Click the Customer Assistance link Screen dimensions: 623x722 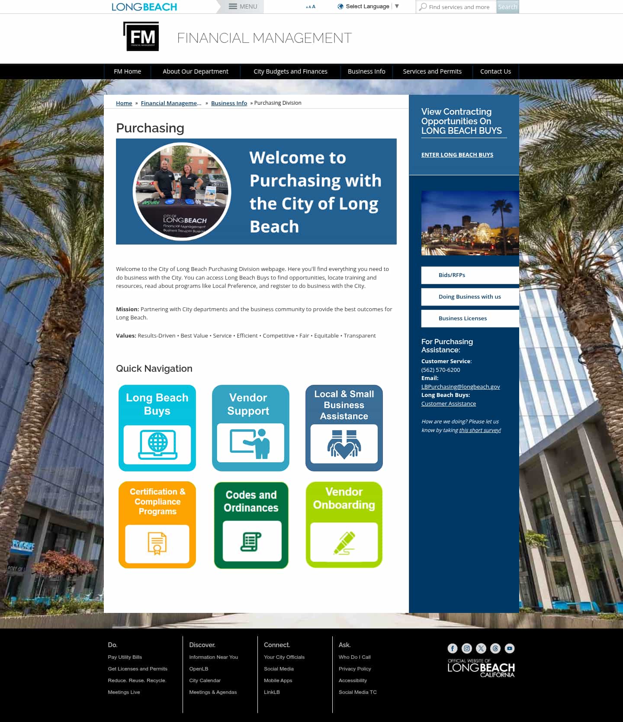(x=449, y=403)
